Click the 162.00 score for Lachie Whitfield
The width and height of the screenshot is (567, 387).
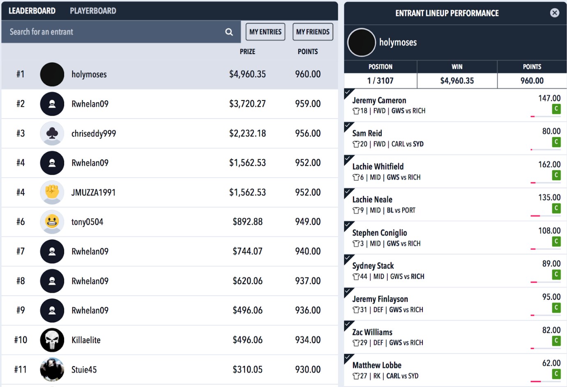tap(549, 164)
